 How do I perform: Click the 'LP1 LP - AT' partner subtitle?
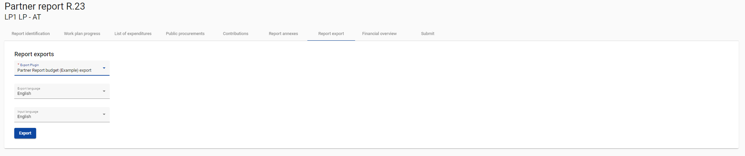[x=23, y=17]
